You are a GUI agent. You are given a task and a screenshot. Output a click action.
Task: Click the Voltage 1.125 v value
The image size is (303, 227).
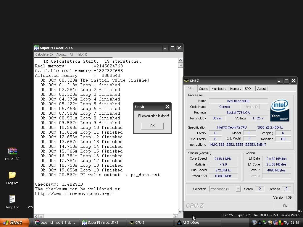point(258,118)
